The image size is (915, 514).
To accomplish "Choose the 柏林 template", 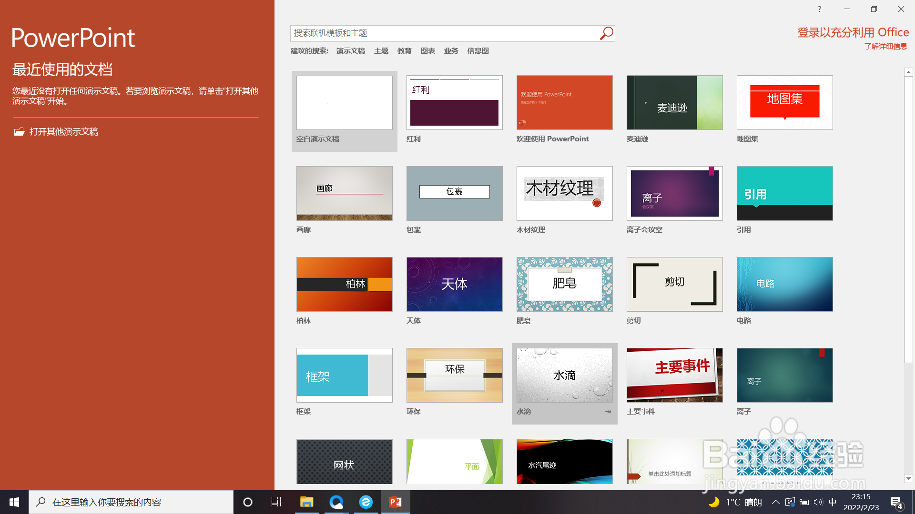I will [x=345, y=285].
